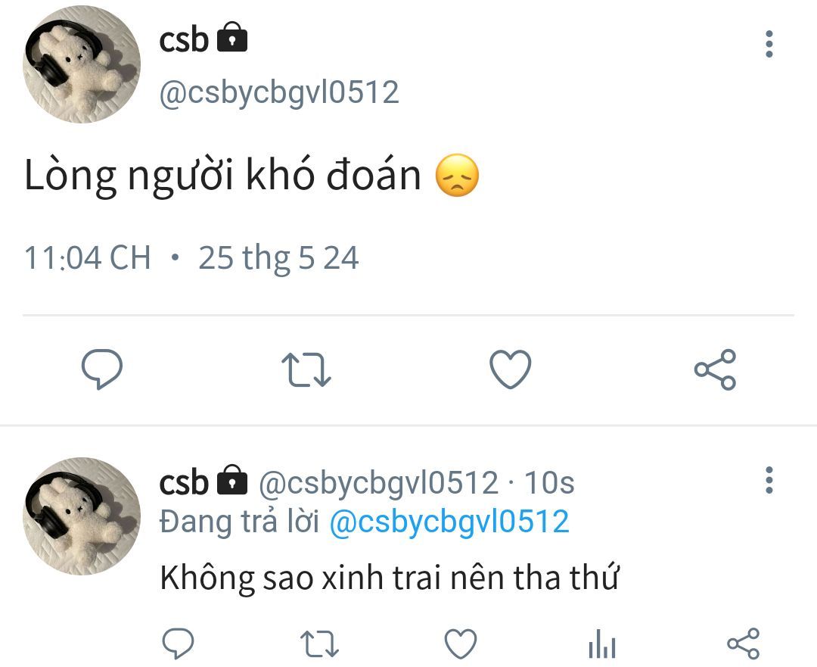This screenshot has width=817, height=667.
Task: Open the blue @csbycbgvl0512 mention link
Action: coord(449,522)
